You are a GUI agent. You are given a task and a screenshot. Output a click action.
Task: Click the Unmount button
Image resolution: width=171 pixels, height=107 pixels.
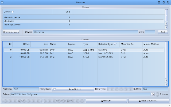point(106,101)
